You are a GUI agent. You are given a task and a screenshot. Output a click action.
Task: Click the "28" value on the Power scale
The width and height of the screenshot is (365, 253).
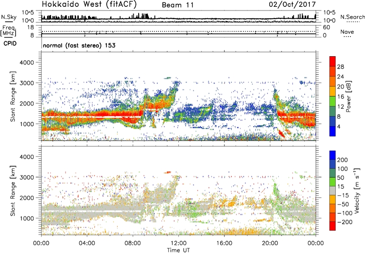click(340, 67)
